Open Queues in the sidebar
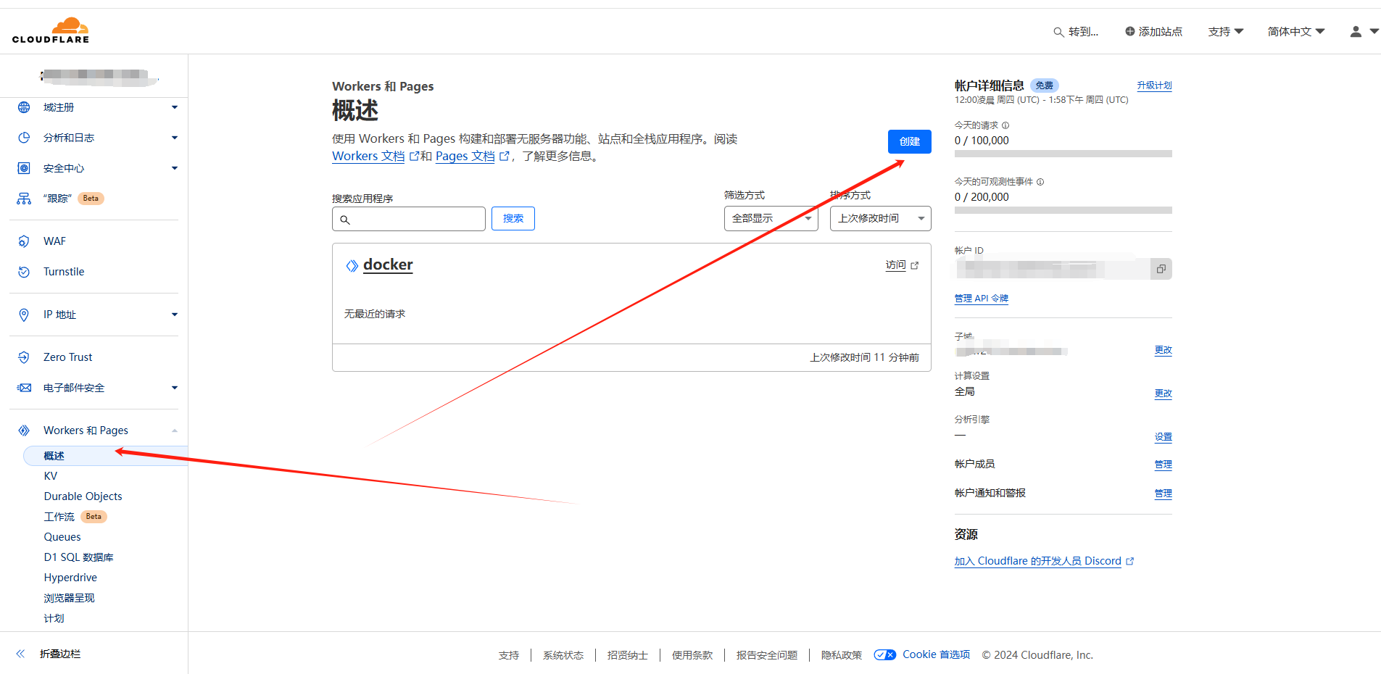This screenshot has height=674, width=1381. coord(62,537)
